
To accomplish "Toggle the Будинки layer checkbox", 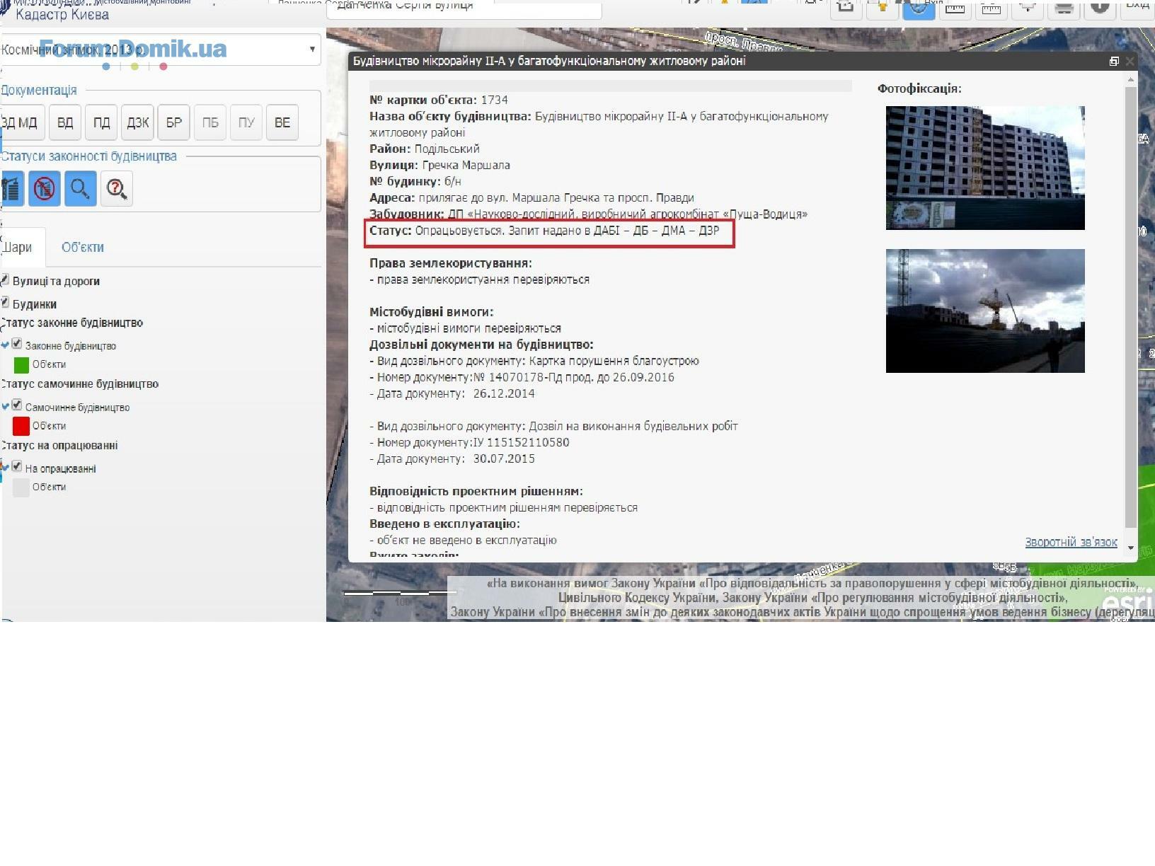I will click(5, 303).
